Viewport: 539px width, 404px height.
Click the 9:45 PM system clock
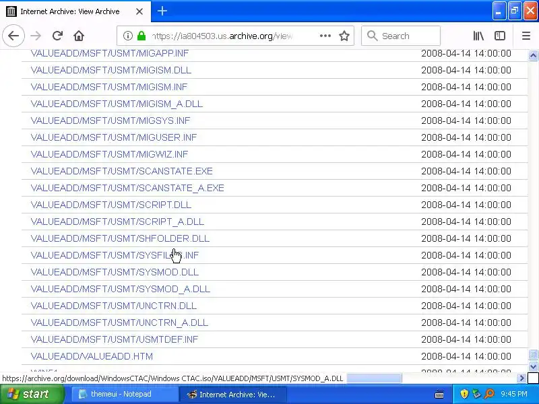[514, 394]
